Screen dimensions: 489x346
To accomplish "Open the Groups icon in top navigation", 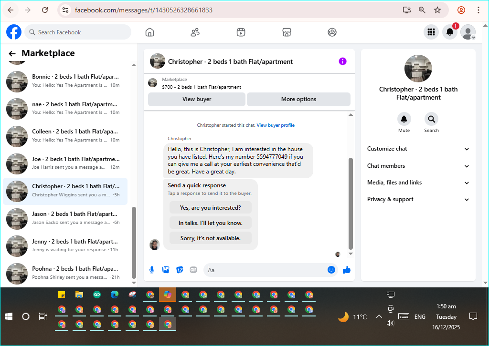I will pos(332,32).
